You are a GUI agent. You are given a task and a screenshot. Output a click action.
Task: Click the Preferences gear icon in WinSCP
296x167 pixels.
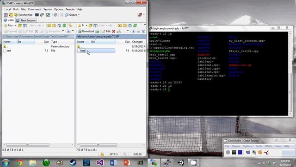tap(55, 15)
